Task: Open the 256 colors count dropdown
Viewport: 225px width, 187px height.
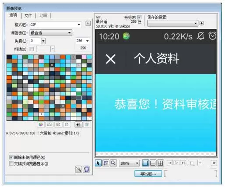Action: 82,41
